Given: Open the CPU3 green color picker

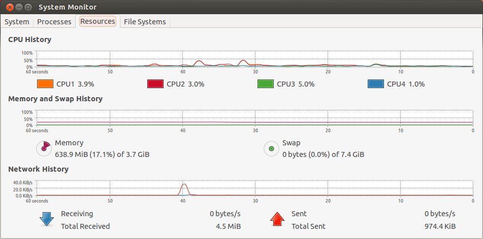Looking at the screenshot, I should pos(266,84).
